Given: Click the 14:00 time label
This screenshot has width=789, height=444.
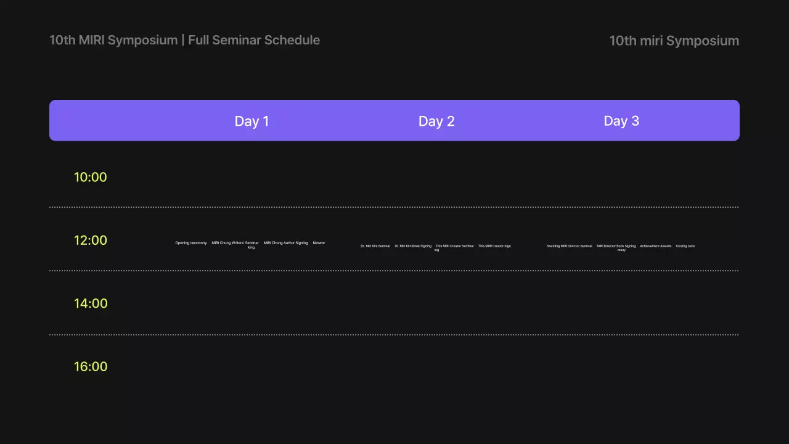Looking at the screenshot, I should pos(91,303).
